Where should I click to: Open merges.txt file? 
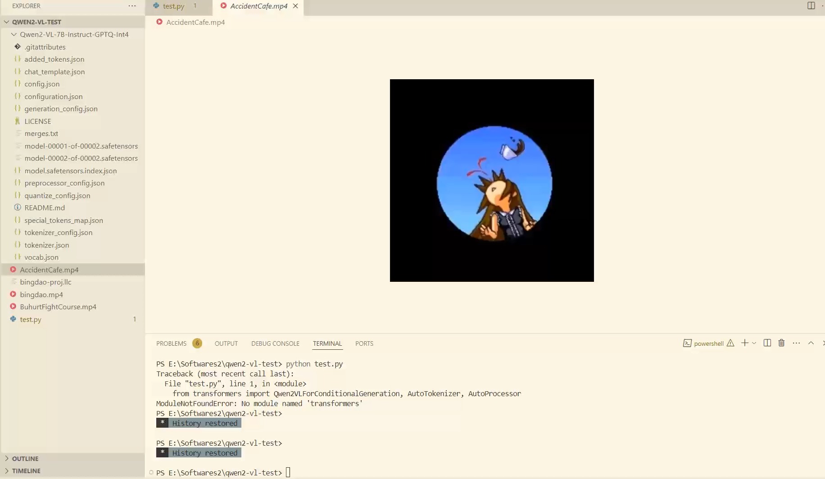pos(41,133)
